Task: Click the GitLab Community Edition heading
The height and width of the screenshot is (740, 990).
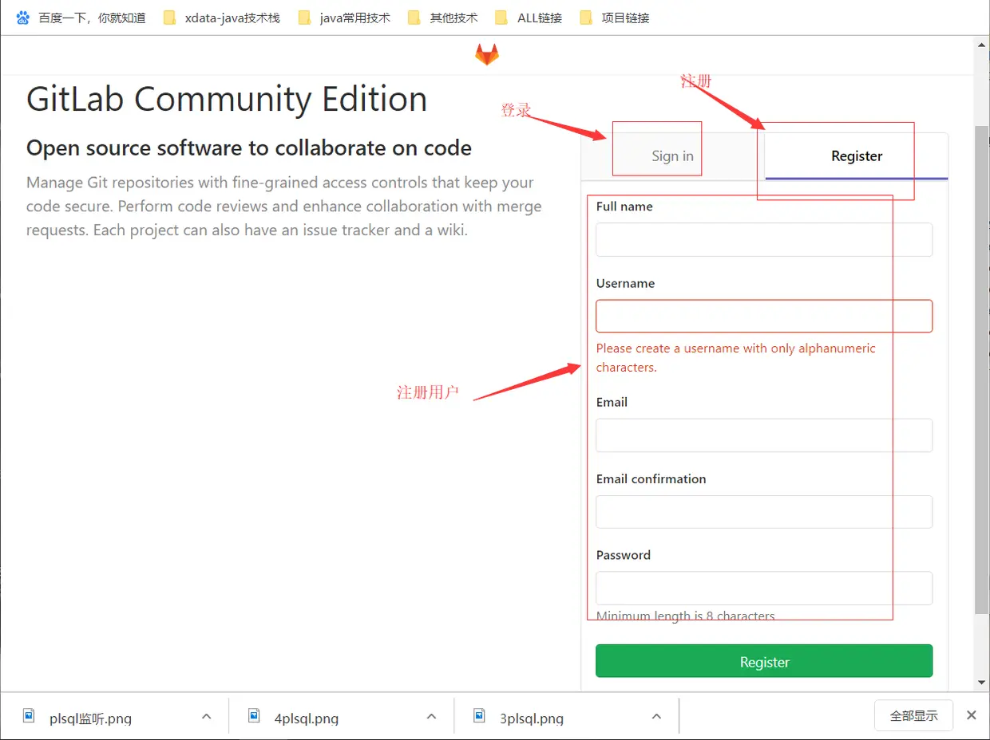Action: 227,100
